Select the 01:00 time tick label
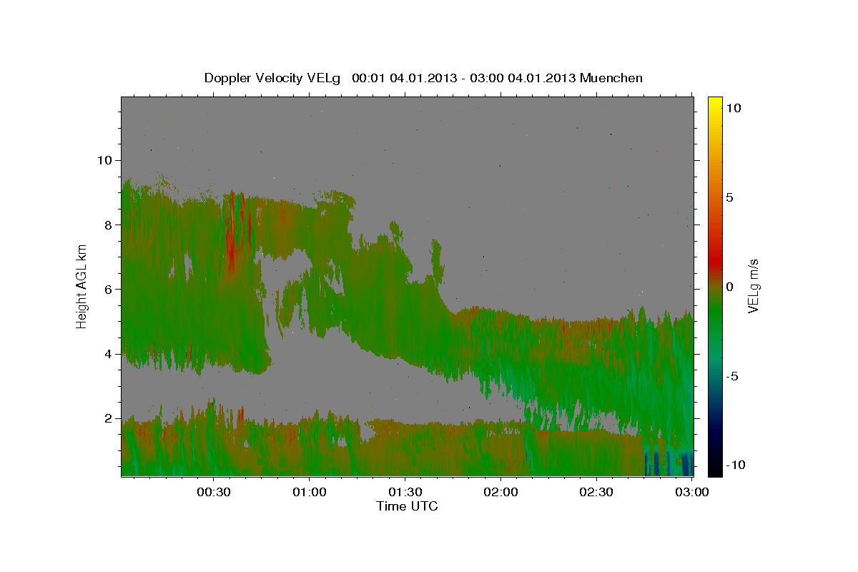The image size is (858, 572). click(310, 492)
